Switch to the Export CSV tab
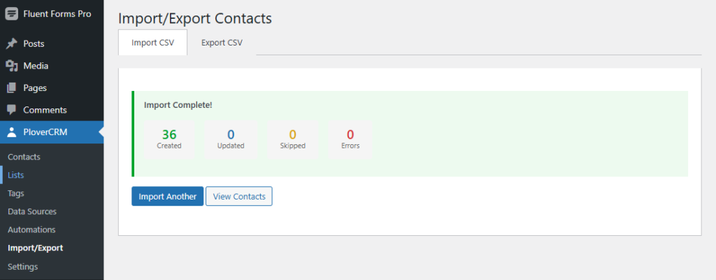The image size is (716, 280). (x=222, y=43)
